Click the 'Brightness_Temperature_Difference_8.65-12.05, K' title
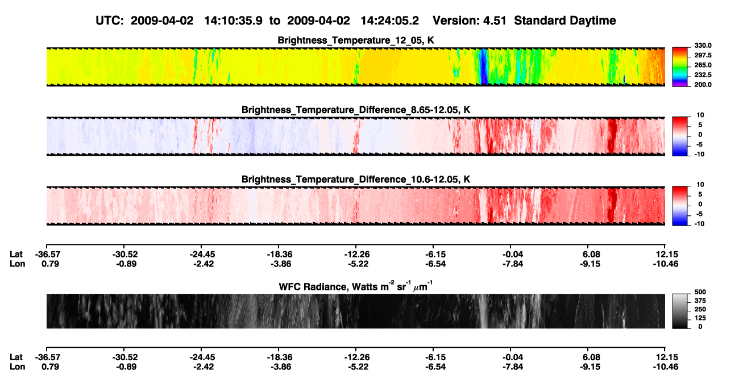This screenshot has height=379, width=739. pos(356,110)
